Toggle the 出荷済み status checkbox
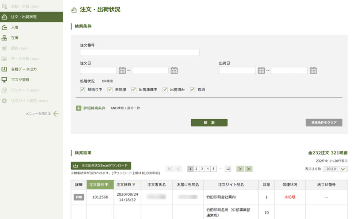Image resolution: width=356 pixels, height=219 pixels. [165, 89]
